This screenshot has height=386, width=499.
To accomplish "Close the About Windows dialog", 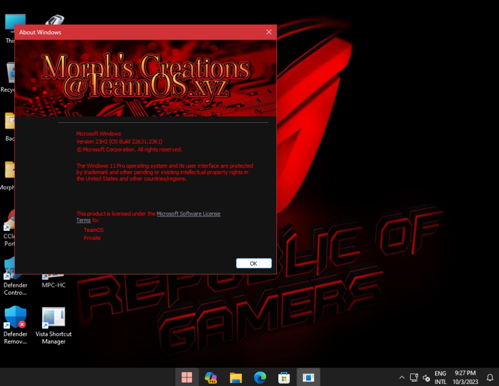I will (269, 32).
